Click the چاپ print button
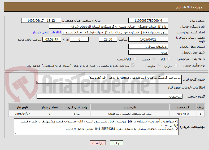This screenshot has width=209, height=150. click(116, 143)
